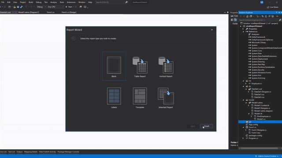Expand the Program.cs node
This screenshot has width=282, height=158.
coord(244,138)
